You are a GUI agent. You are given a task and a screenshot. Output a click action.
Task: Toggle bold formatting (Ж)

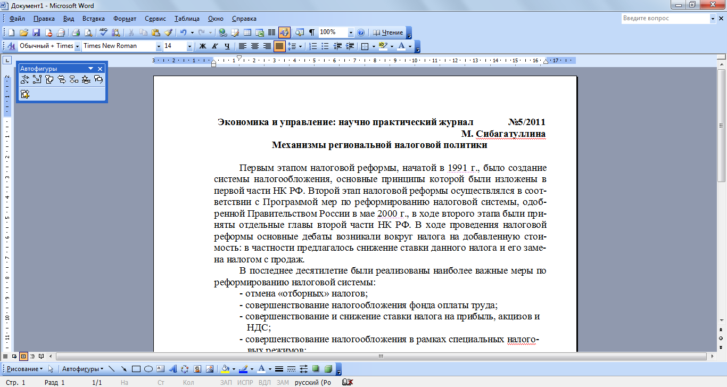pyautogui.click(x=203, y=46)
